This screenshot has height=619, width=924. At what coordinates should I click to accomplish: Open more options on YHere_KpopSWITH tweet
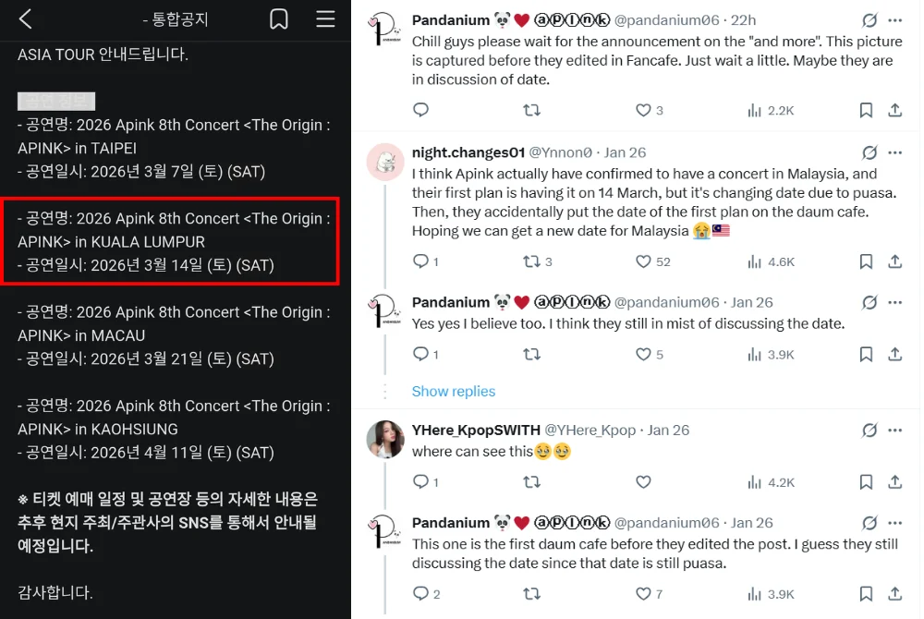point(894,430)
